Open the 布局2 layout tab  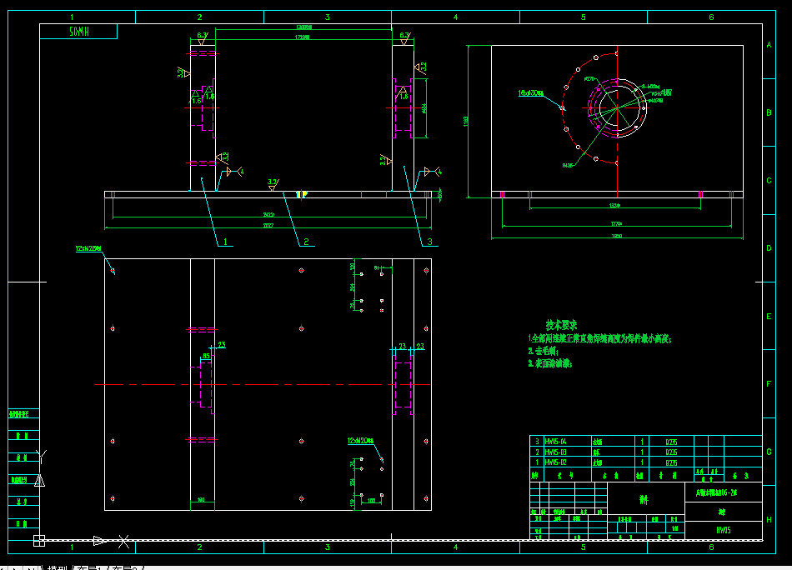(123, 567)
